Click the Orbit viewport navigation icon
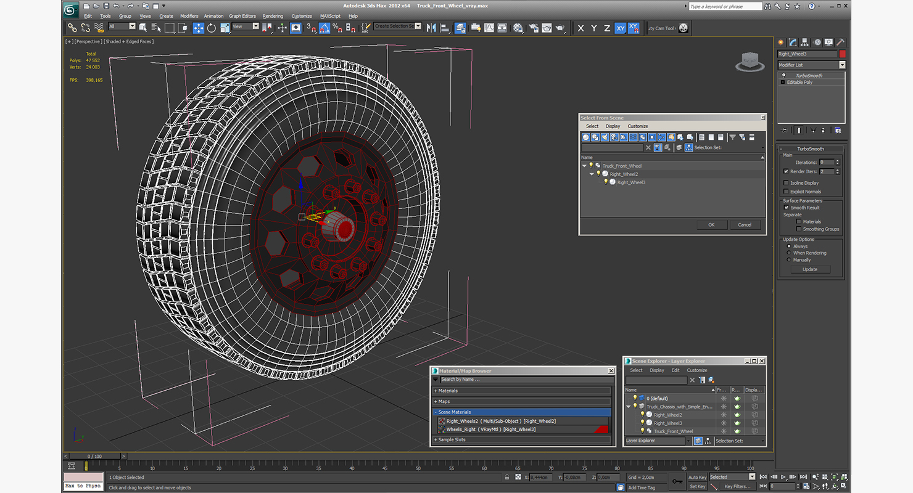Viewport: 913px width, 493px height. 835,486
